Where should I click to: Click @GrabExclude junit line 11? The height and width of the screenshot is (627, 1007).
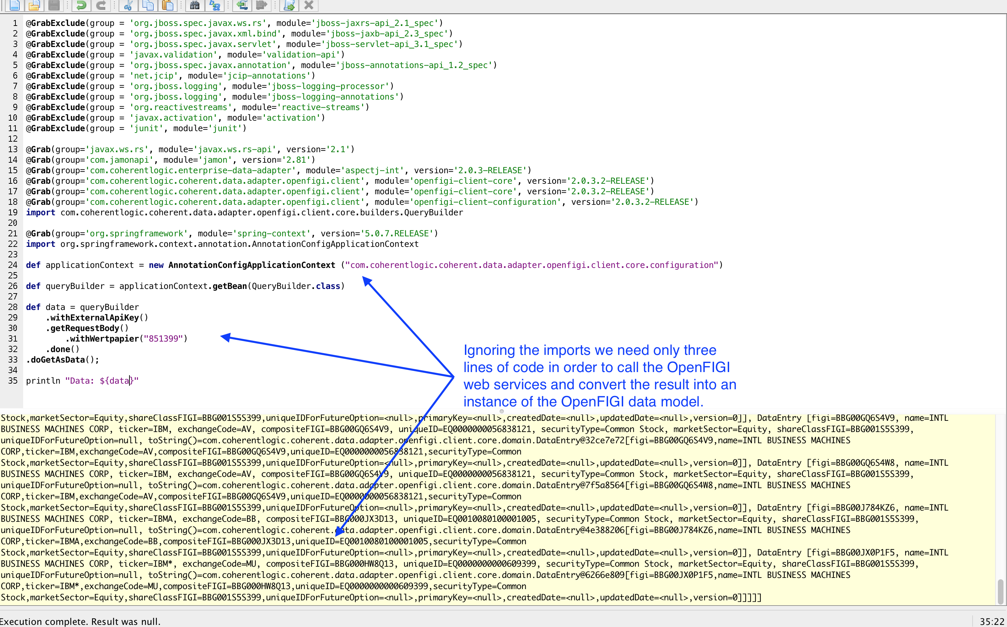click(x=136, y=129)
